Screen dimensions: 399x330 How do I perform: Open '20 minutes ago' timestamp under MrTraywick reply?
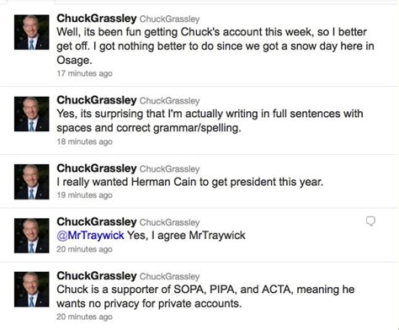coord(84,249)
